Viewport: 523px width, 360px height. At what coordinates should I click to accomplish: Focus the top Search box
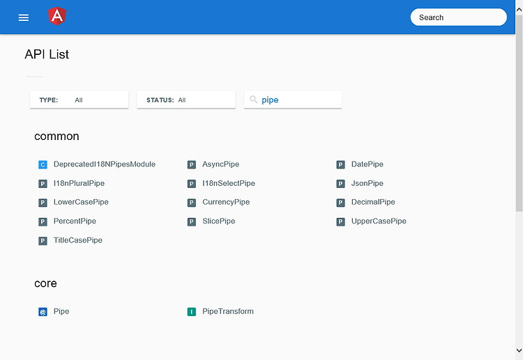click(459, 17)
